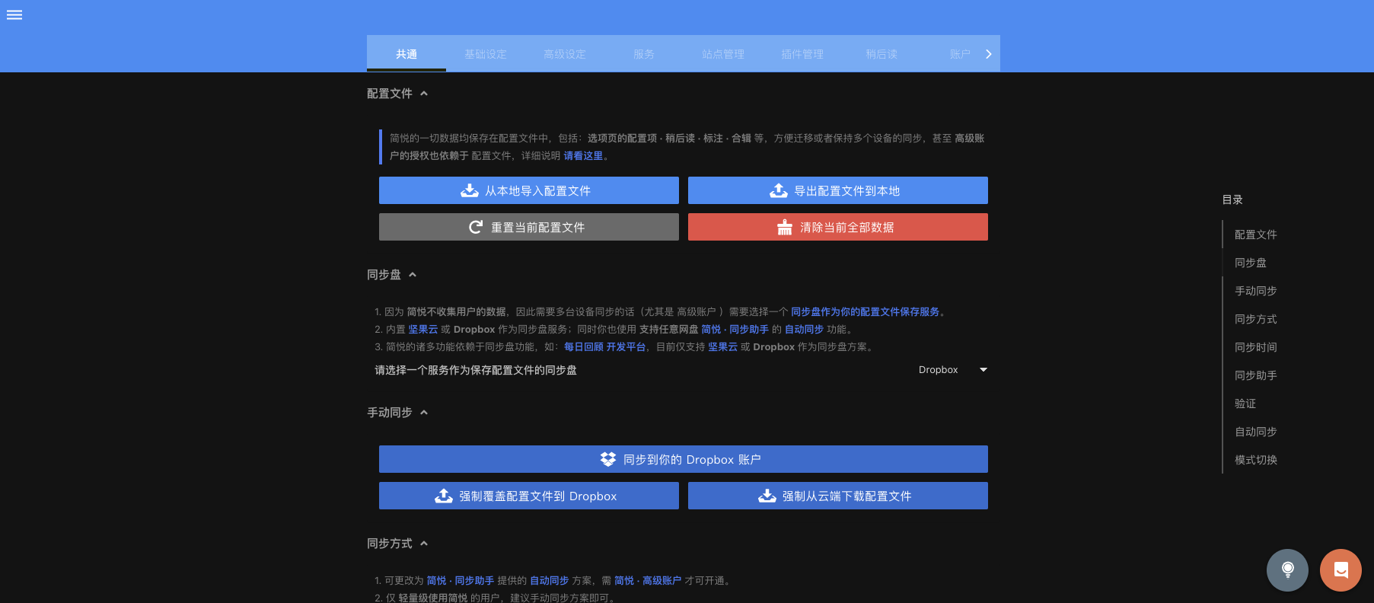Collapse the 同步盘 section
Image resolution: width=1374 pixels, height=603 pixels.
(x=413, y=275)
